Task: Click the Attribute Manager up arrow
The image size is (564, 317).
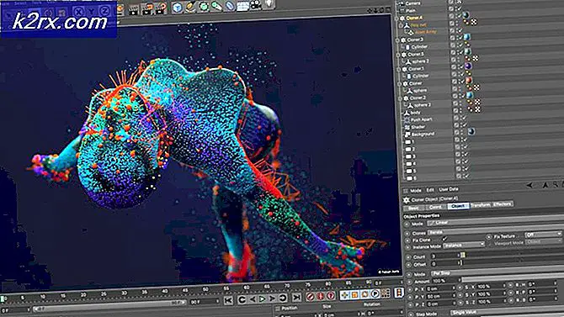Action: tap(545, 185)
